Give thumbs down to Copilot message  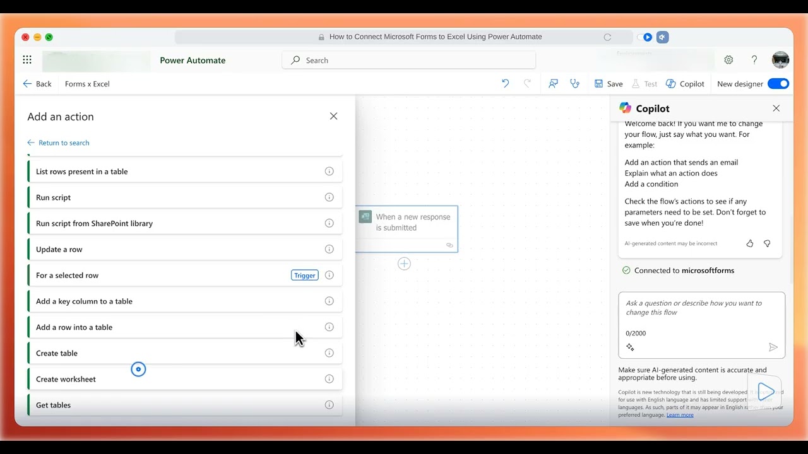[767, 243]
